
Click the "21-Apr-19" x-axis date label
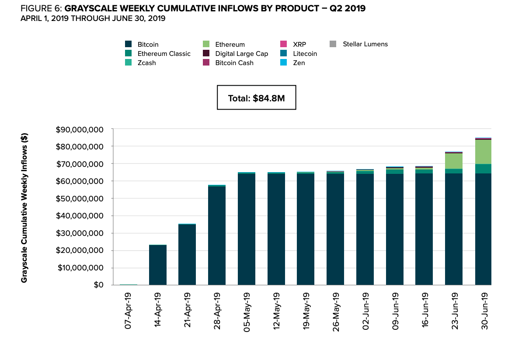pos(187,310)
